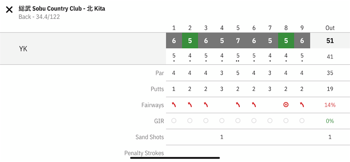
Task: Select the score 7 on hole 5
Action: [238, 40]
